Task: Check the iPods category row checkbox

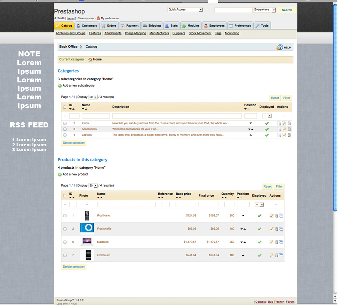Action: pos(65,124)
